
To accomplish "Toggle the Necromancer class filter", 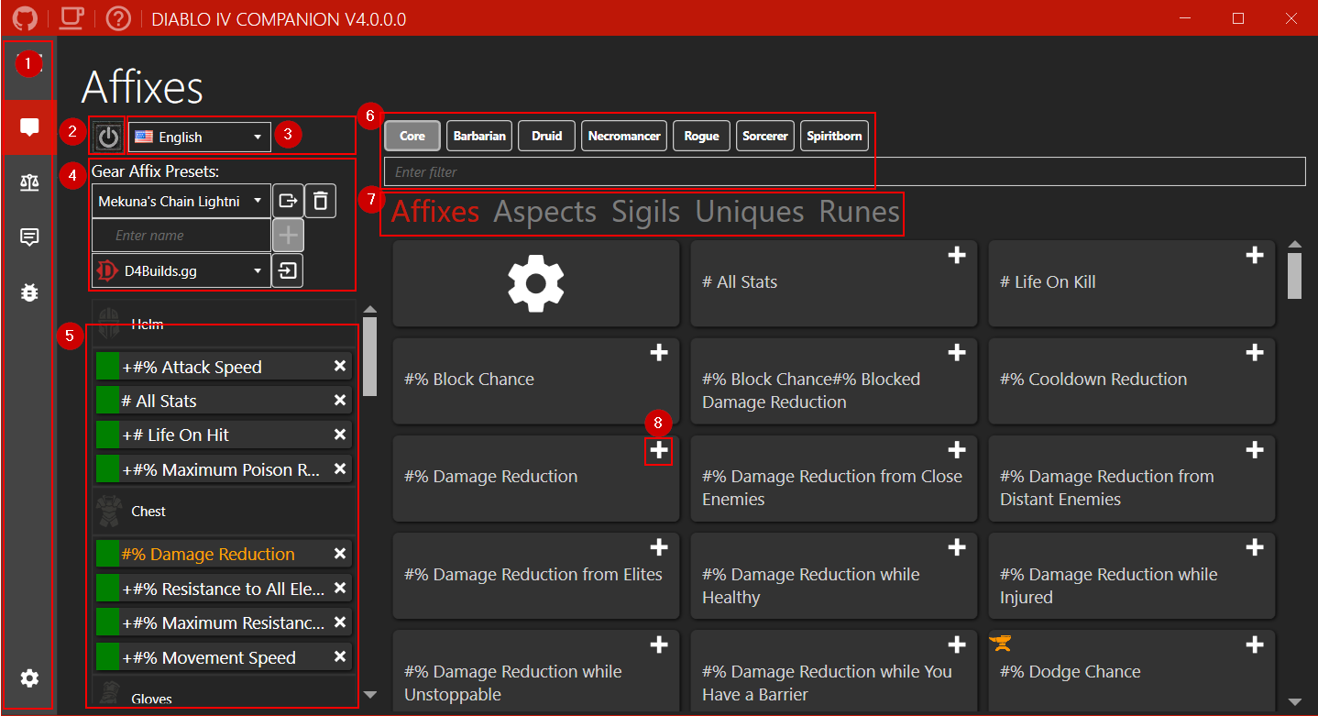I will coord(624,136).
